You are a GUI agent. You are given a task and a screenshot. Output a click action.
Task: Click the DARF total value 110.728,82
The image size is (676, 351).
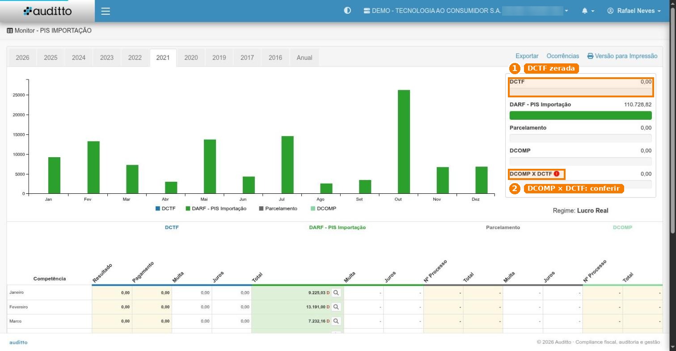(638, 104)
